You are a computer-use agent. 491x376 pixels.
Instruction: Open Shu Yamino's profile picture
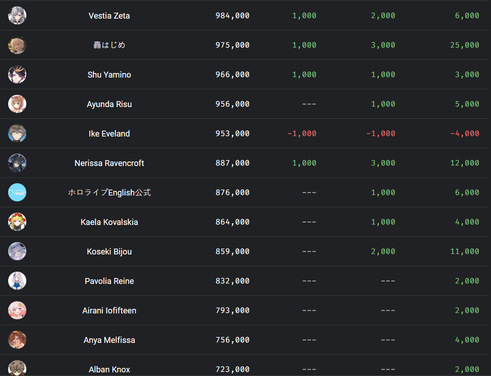tap(17, 74)
